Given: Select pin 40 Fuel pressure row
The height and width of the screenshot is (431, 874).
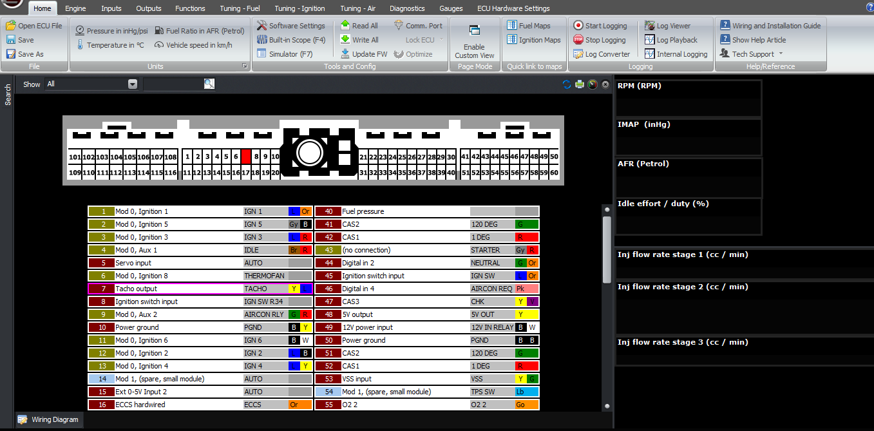Looking at the screenshot, I should (x=427, y=211).
